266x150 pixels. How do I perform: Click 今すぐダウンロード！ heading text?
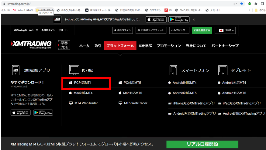click(27, 82)
